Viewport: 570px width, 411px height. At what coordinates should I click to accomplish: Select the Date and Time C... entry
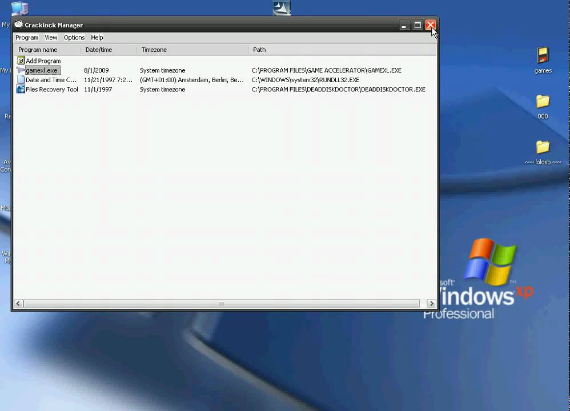[51, 79]
